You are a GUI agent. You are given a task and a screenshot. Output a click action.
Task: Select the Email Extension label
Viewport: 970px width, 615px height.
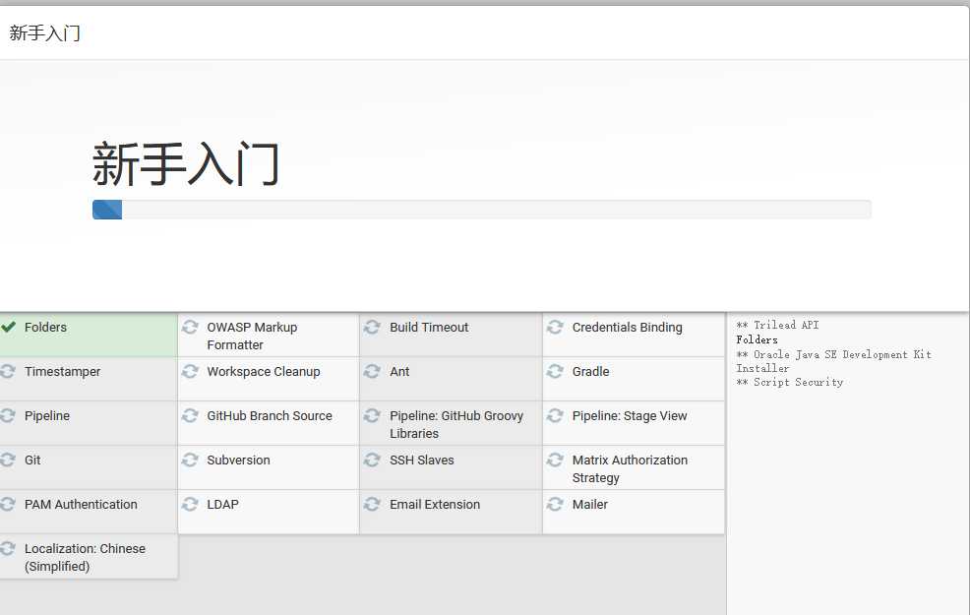point(434,504)
